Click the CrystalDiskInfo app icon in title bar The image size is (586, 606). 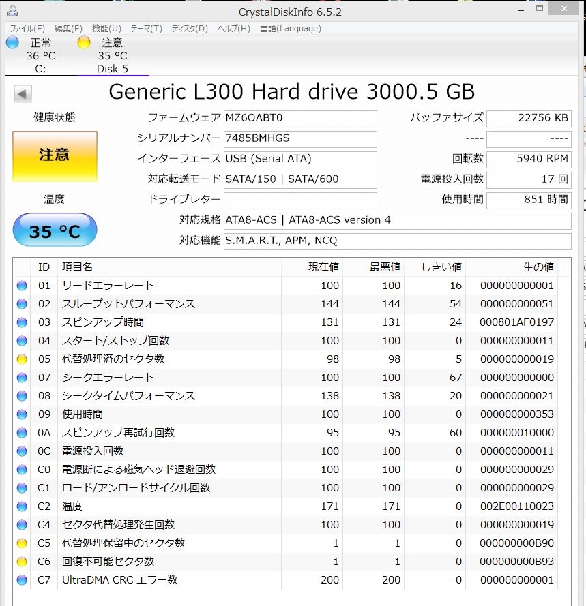[x=12, y=11]
